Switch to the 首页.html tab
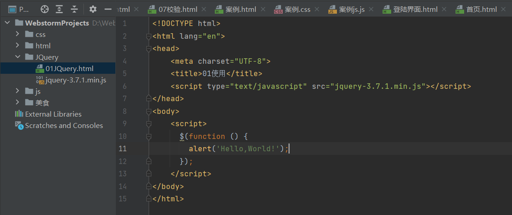Image resolution: width=512 pixels, height=215 pixels. click(481, 10)
